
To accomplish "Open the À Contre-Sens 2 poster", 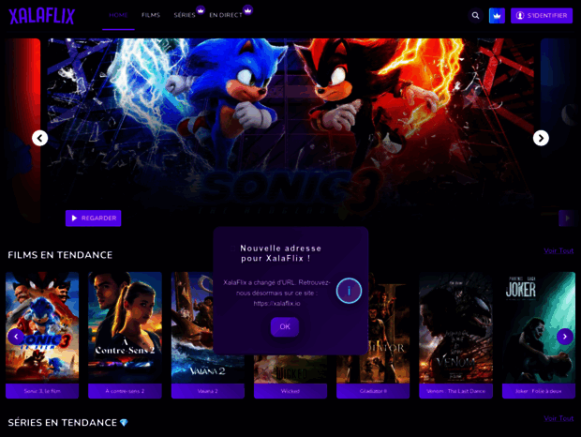I will click(x=125, y=327).
